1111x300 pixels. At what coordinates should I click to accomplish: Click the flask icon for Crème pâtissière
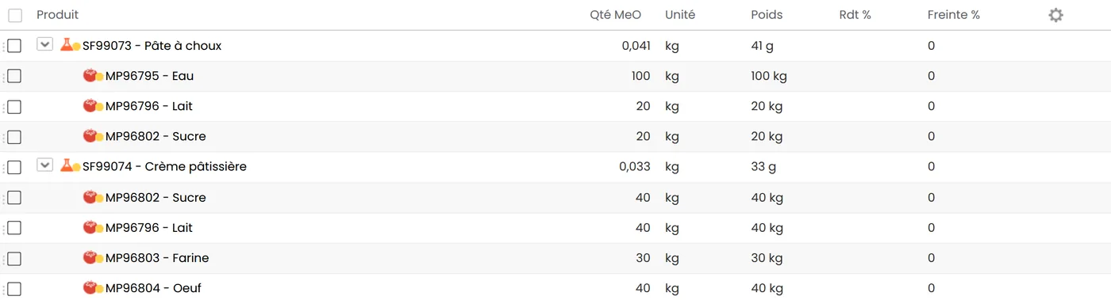click(x=67, y=166)
